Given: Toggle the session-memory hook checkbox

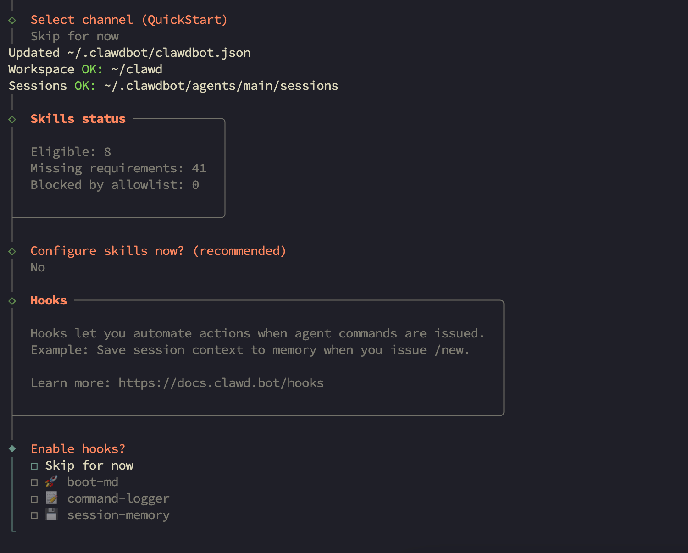Looking at the screenshot, I should (x=34, y=515).
